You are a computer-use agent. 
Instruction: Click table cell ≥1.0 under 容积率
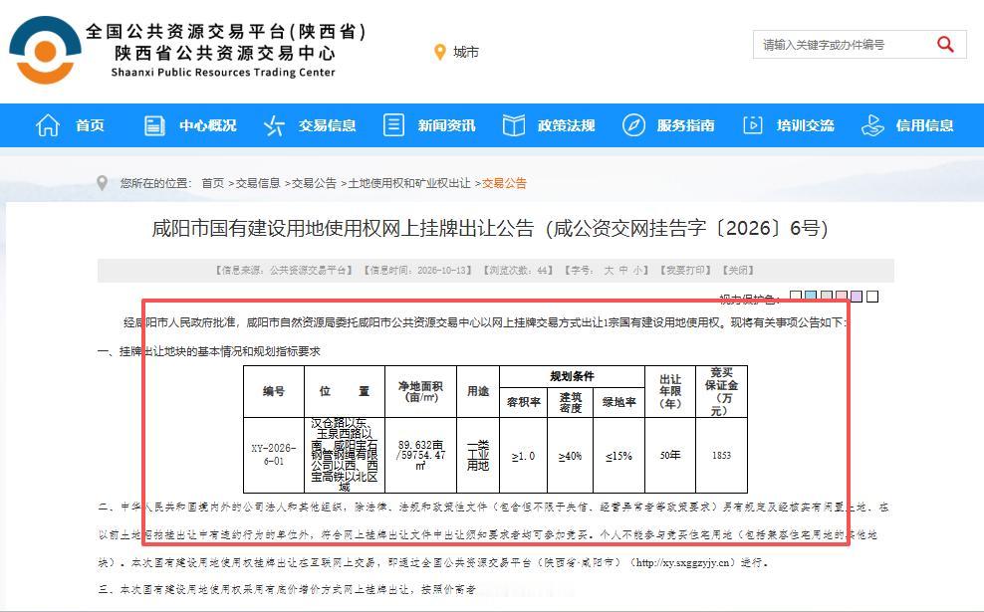pos(524,456)
